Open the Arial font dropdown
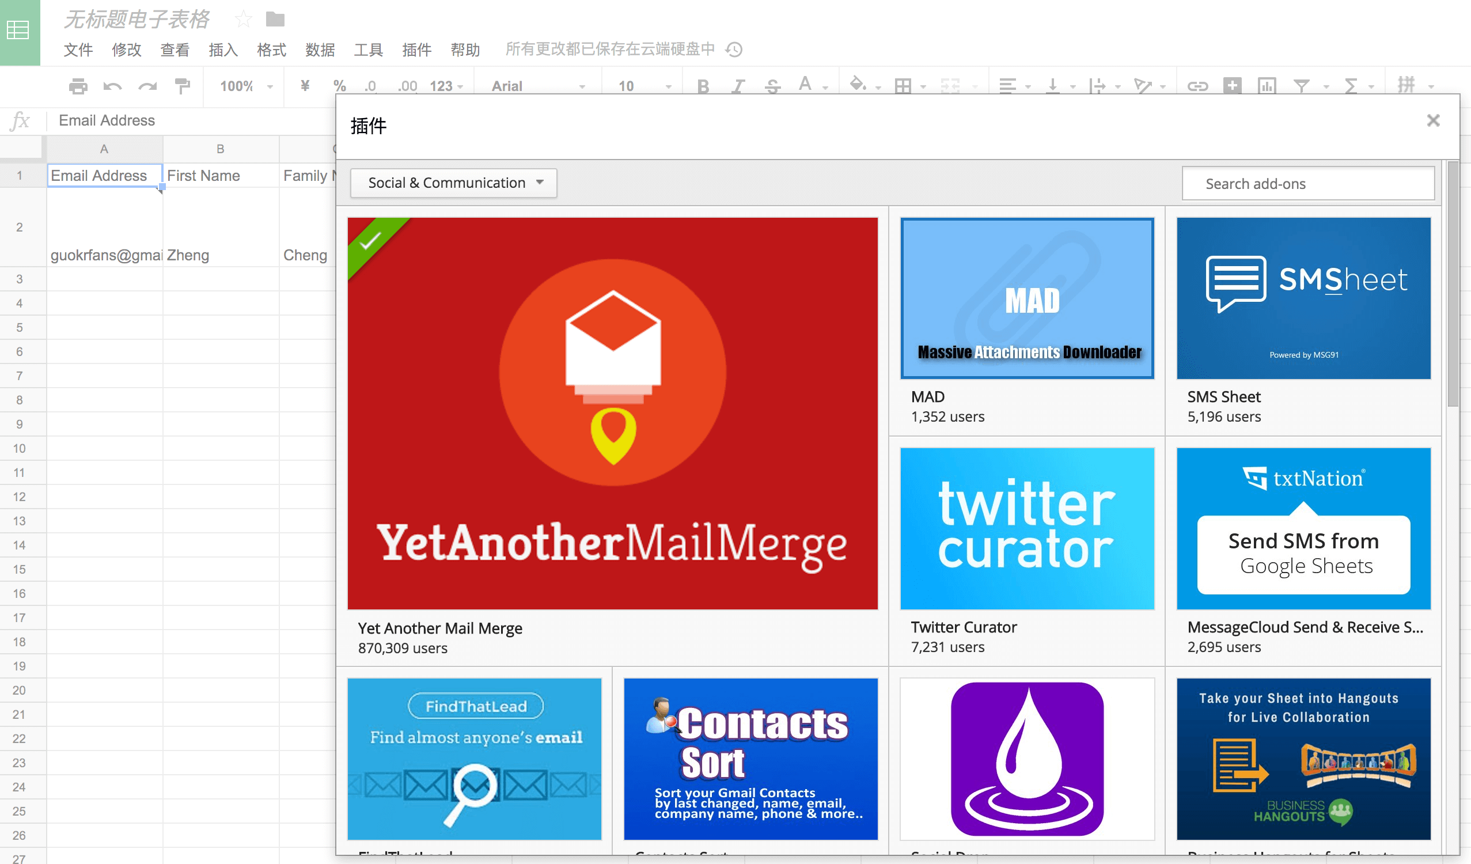The width and height of the screenshot is (1471, 864). [538, 86]
